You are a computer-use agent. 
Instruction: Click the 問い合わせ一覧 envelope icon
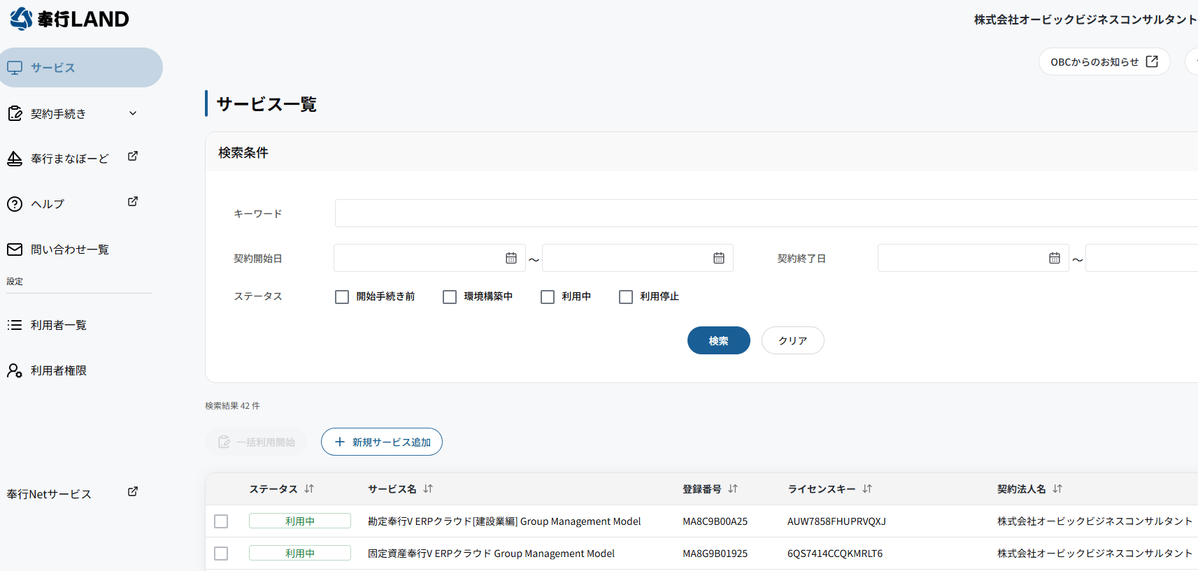(15, 250)
